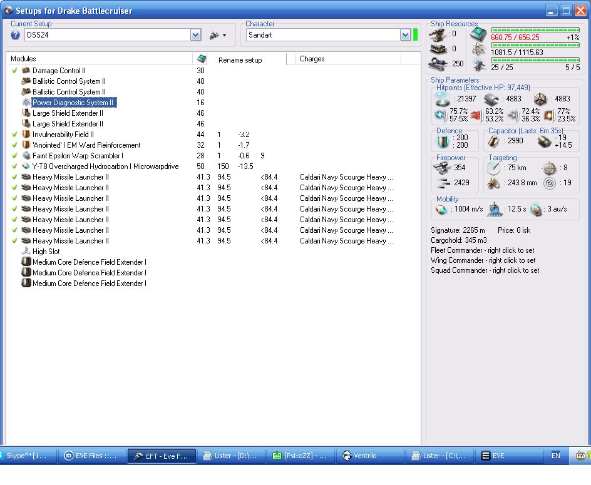
Task: Select the Power Diagnostic System II icon
Action: click(x=26, y=102)
